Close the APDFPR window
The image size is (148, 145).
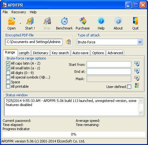click(143, 5)
